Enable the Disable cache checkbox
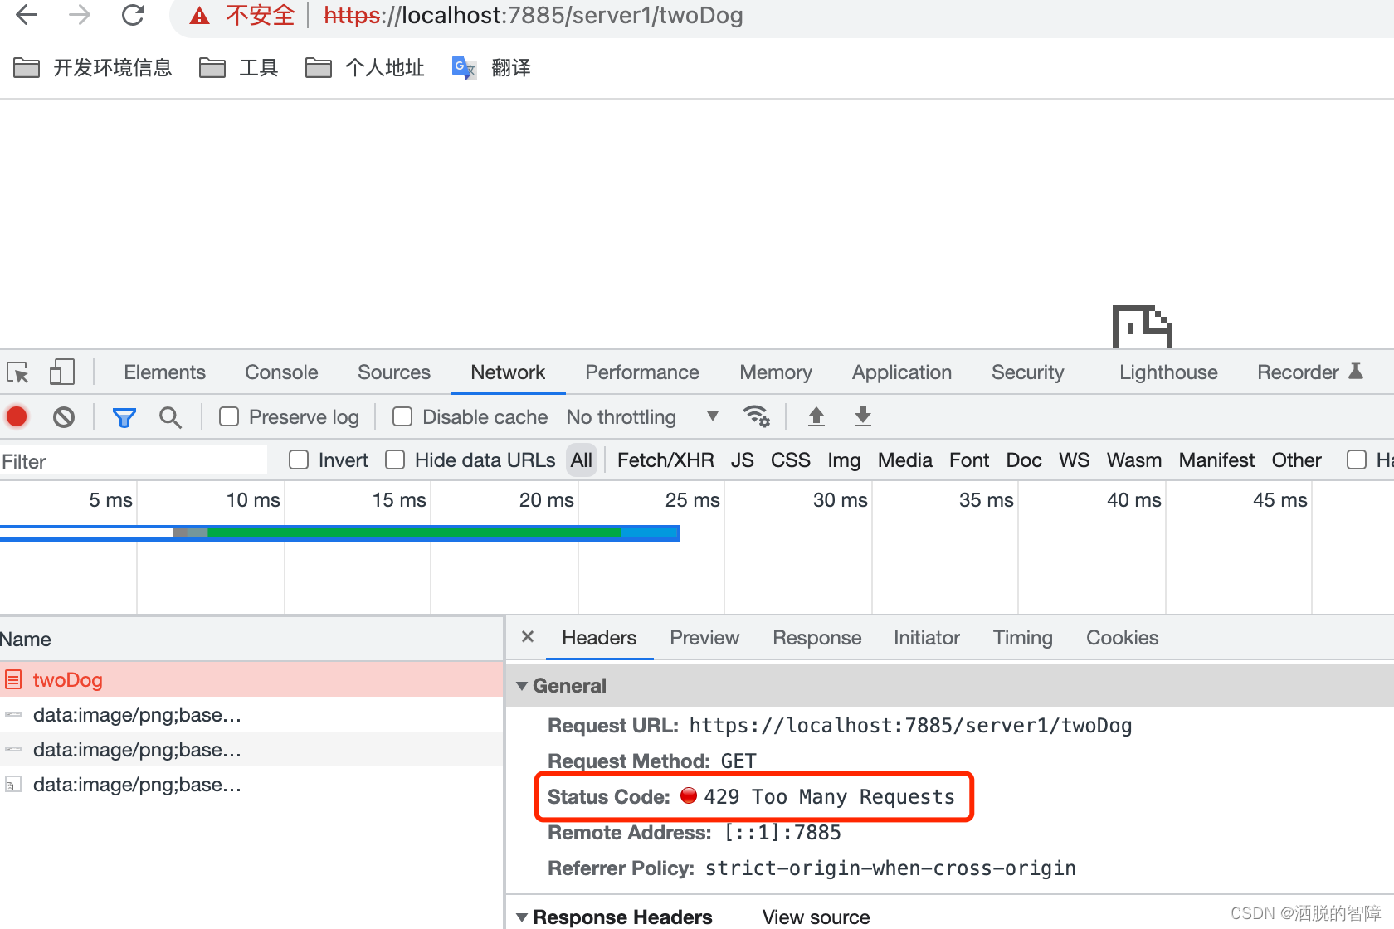Viewport: 1394px width, 929px height. click(402, 416)
